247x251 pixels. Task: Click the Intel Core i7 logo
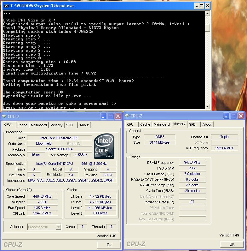tap(104, 146)
